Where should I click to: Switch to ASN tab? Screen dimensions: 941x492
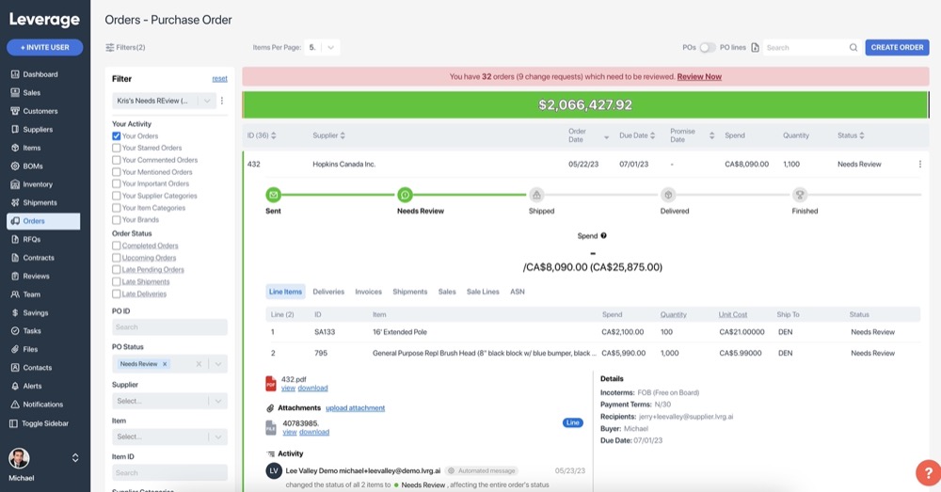coord(518,292)
